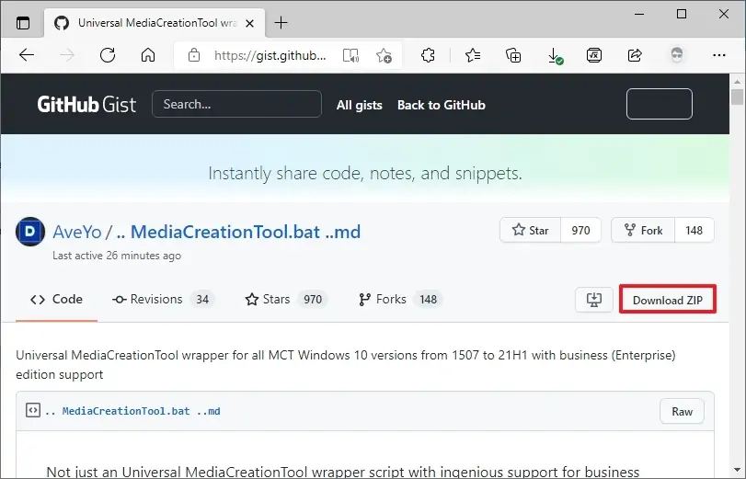746x479 pixels.
Task: Open the tab actions menu icon
Action: (23, 23)
